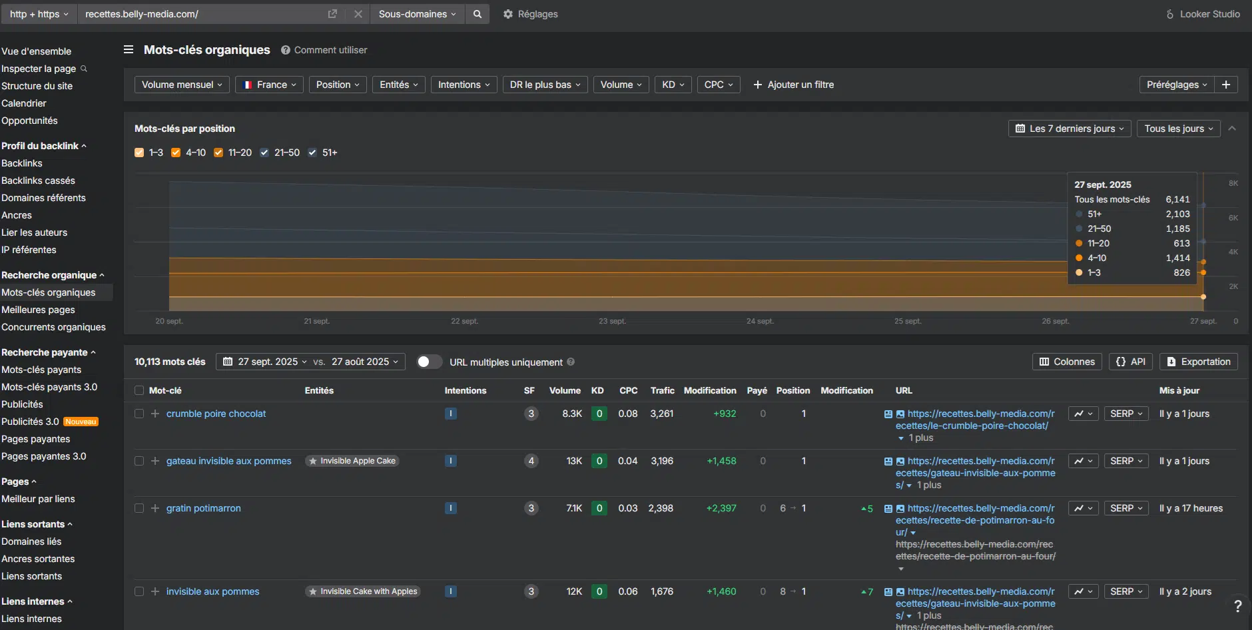This screenshot has height=630, width=1252.
Task: Open the crumble poire chocolat keyword link
Action: (x=216, y=414)
